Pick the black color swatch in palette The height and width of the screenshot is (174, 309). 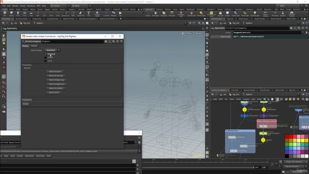[x=287, y=156]
